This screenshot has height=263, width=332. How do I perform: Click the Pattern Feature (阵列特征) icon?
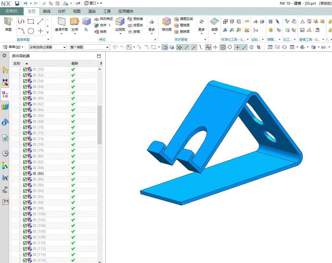point(97,19)
